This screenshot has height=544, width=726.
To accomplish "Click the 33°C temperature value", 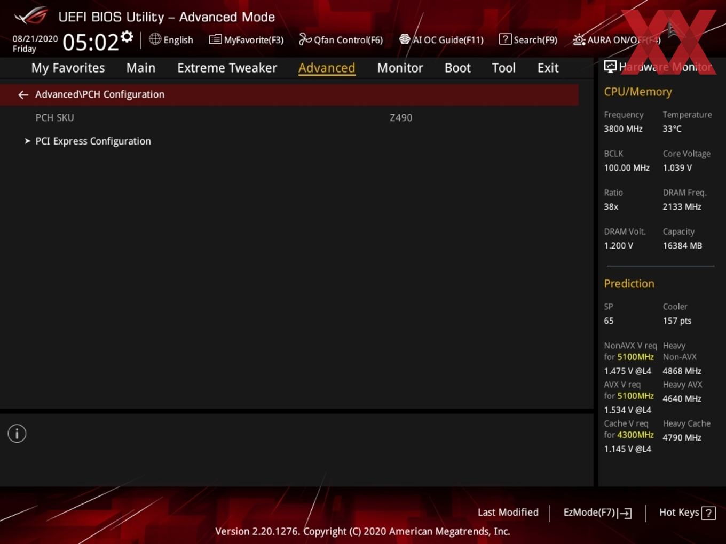I will click(672, 129).
